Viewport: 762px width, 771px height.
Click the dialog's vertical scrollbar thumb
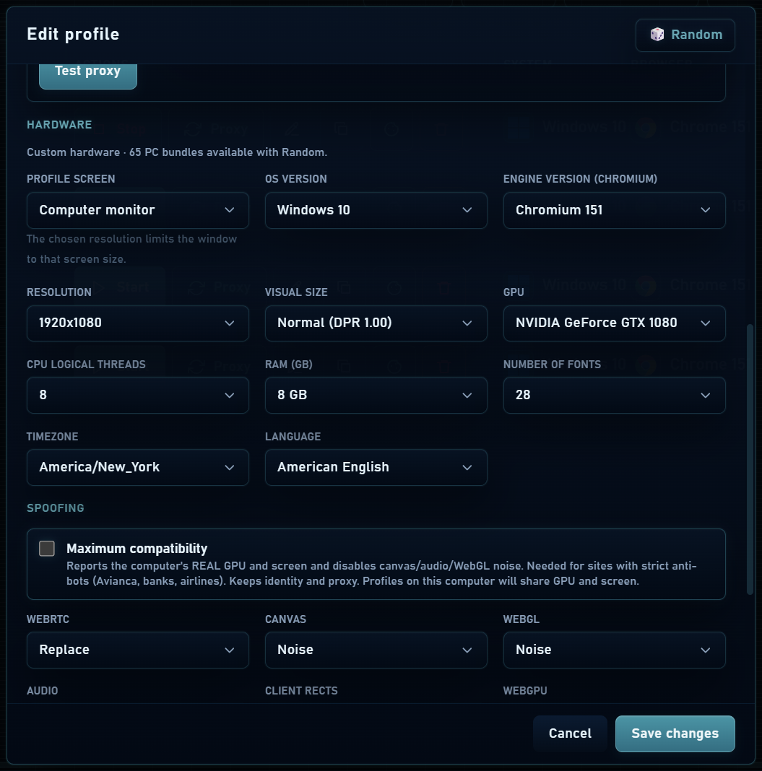click(x=750, y=459)
